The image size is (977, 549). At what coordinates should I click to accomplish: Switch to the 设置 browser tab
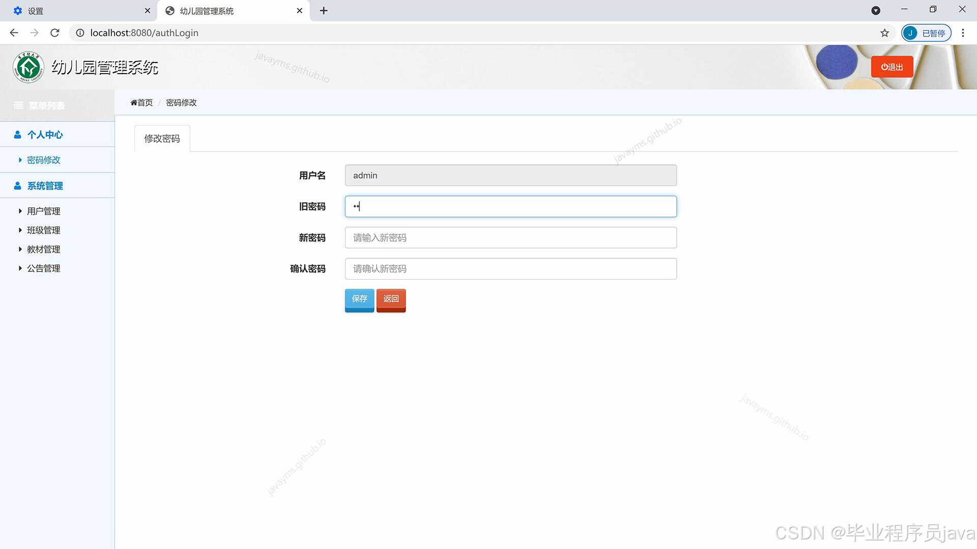[79, 11]
